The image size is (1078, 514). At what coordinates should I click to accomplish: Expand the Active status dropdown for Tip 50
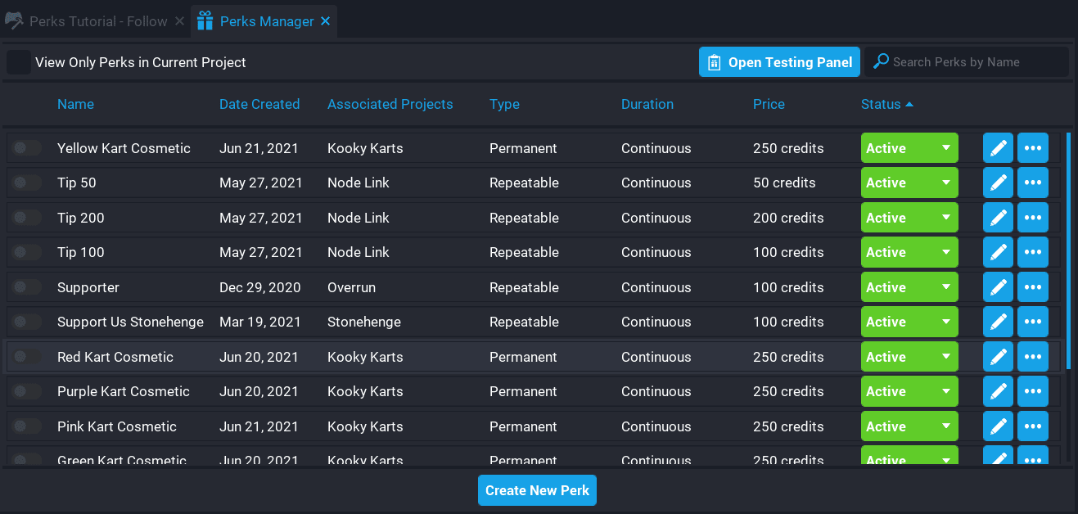[909, 183]
